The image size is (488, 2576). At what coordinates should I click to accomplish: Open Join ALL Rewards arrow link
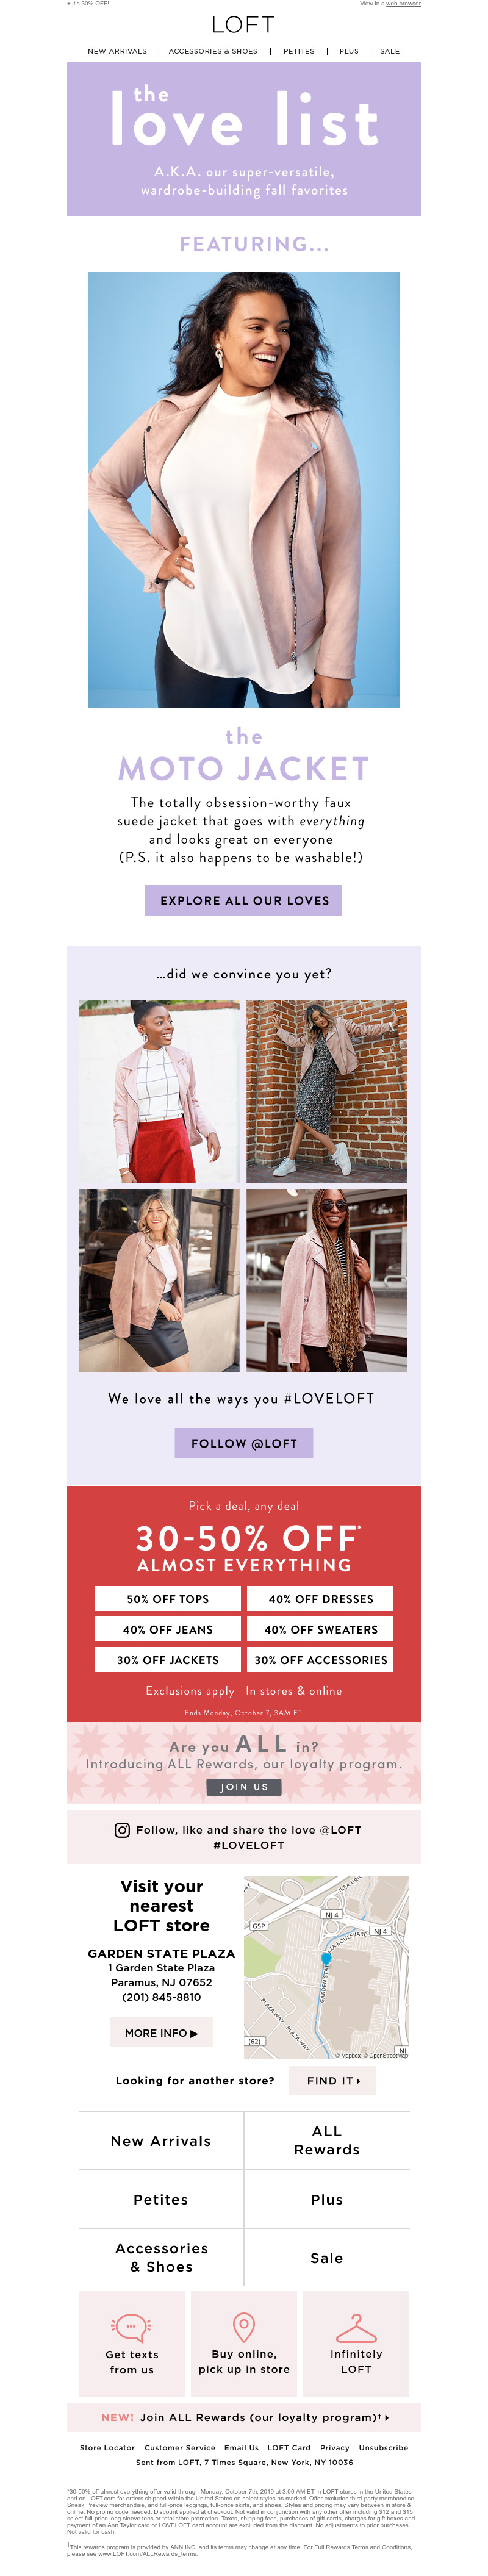pos(244,2417)
